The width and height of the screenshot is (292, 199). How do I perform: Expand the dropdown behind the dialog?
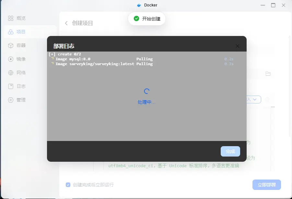[x=254, y=99]
